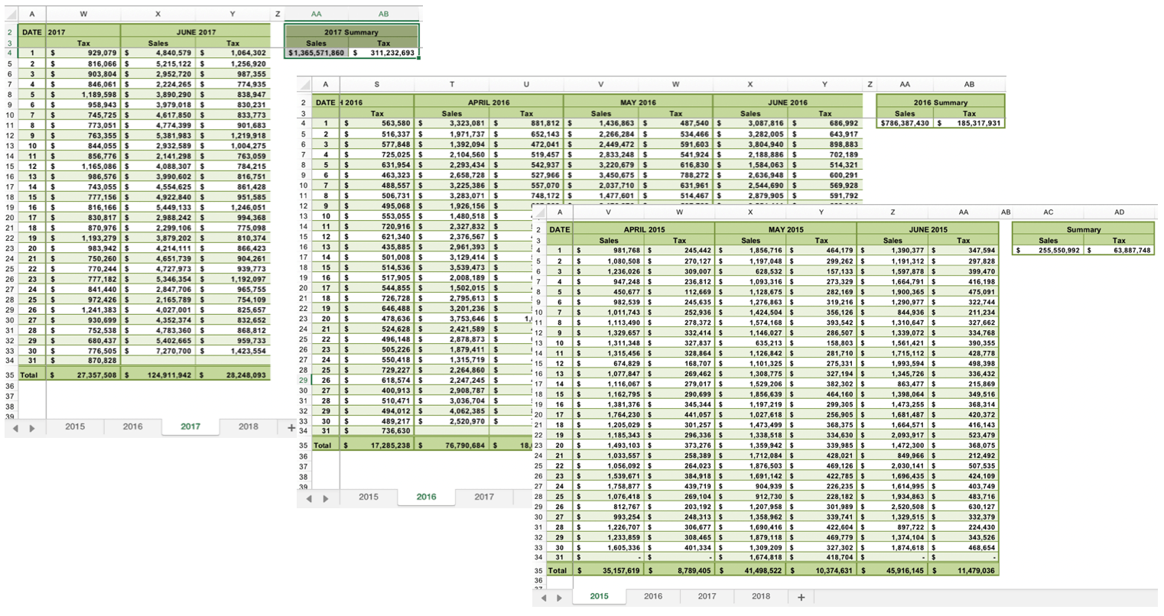This screenshot has height=616, width=1164.
Task: Open the 2016 tab in the 2017 workbook window
Action: coord(132,426)
